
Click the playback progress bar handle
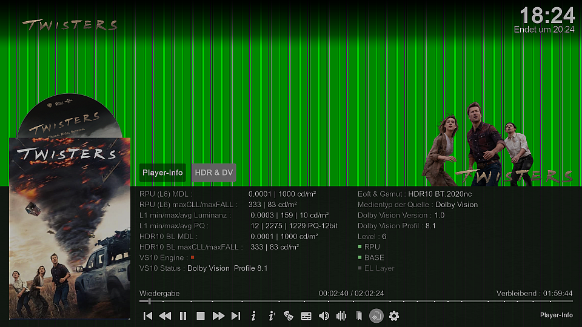pyautogui.click(x=149, y=302)
